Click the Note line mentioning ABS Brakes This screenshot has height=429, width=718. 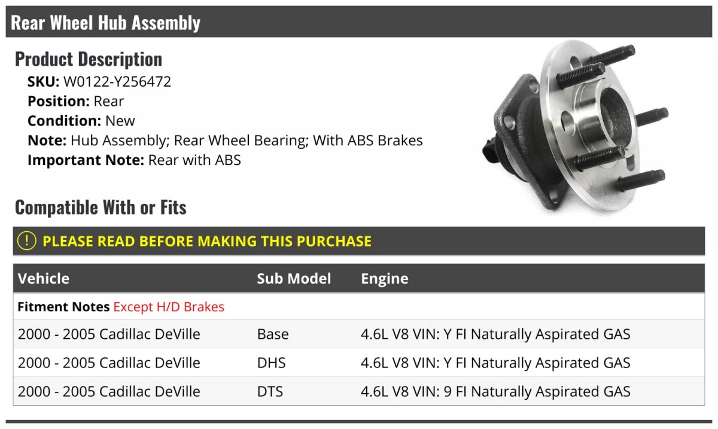[225, 140]
